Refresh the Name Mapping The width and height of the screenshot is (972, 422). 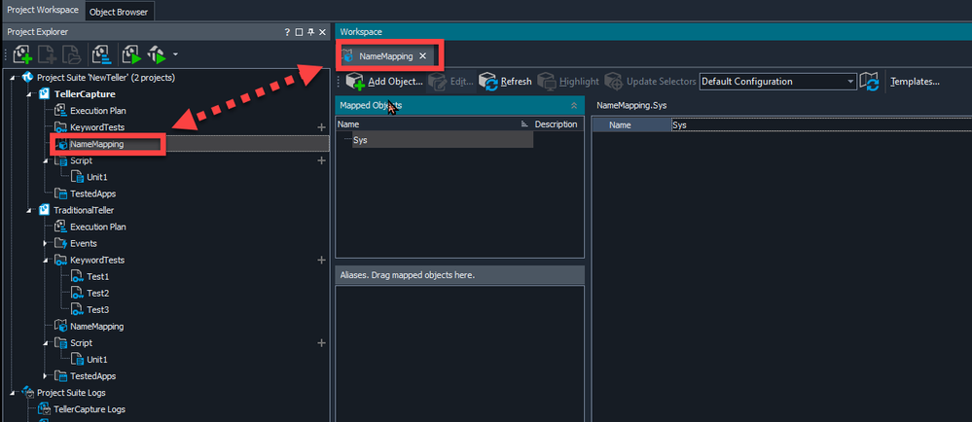coord(506,82)
